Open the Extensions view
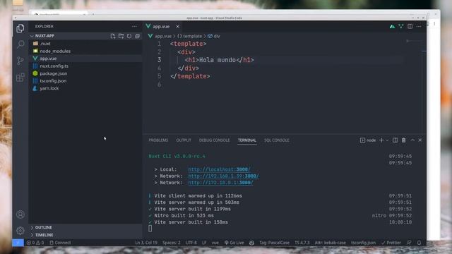The height and width of the screenshot is (254, 452). (x=20, y=77)
